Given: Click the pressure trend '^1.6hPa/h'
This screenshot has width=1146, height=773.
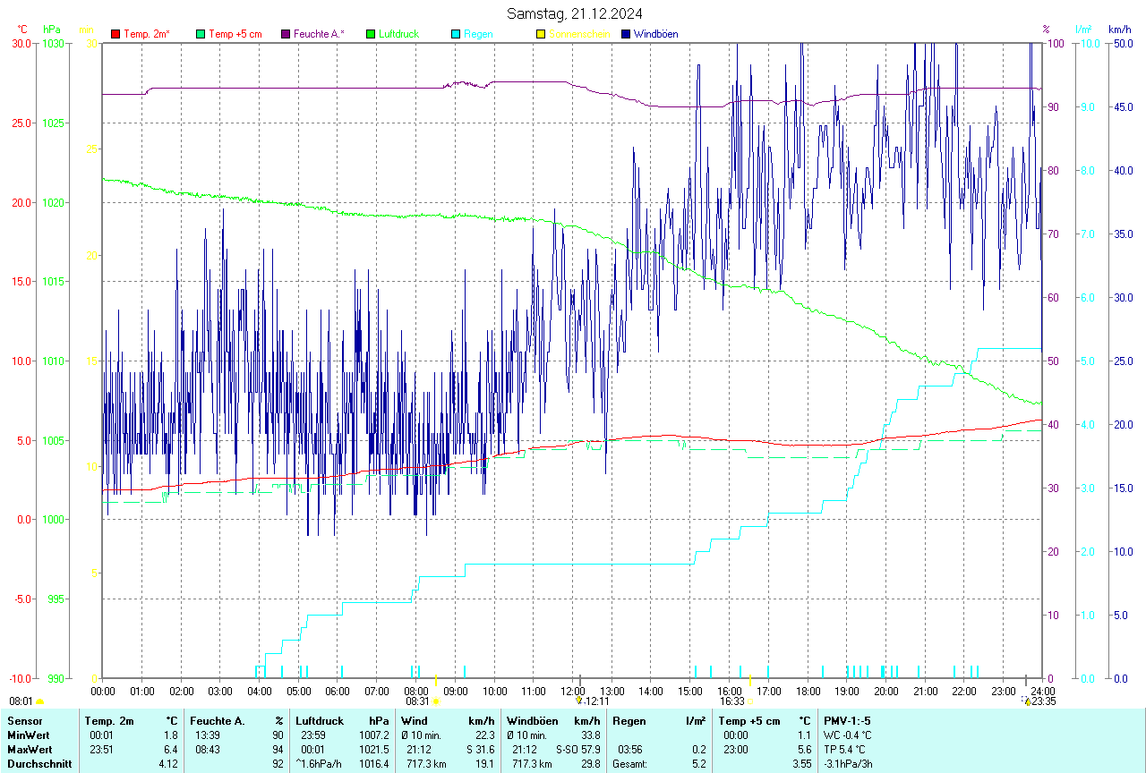Looking at the screenshot, I should (320, 764).
